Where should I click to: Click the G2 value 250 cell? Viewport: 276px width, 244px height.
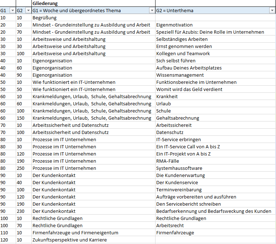pos(24,168)
